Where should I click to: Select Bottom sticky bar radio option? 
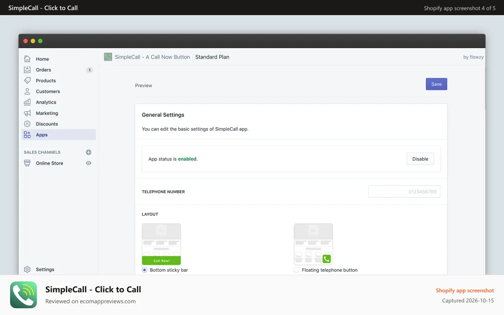click(144, 270)
